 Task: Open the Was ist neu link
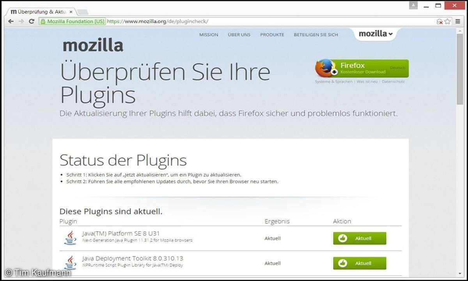pyautogui.click(x=367, y=82)
